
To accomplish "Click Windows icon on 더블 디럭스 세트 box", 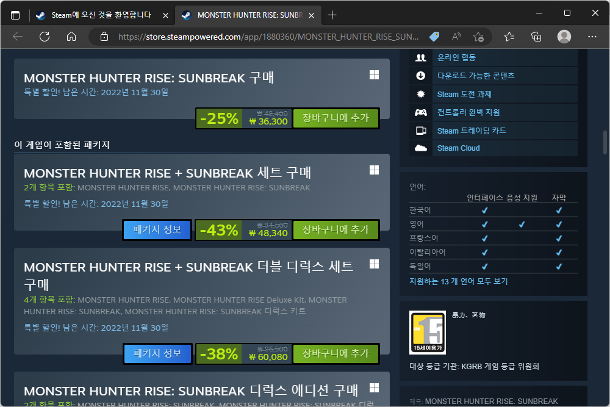I will 375,264.
